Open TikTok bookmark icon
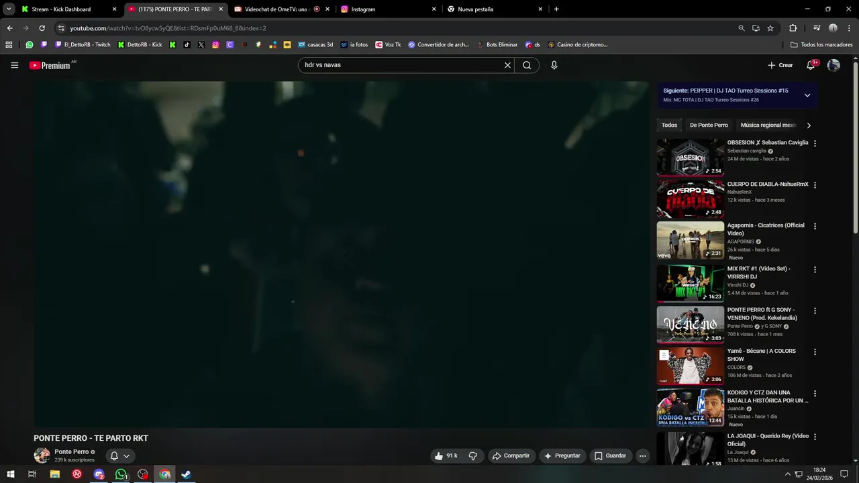This screenshot has height=483, width=859. 187,45
